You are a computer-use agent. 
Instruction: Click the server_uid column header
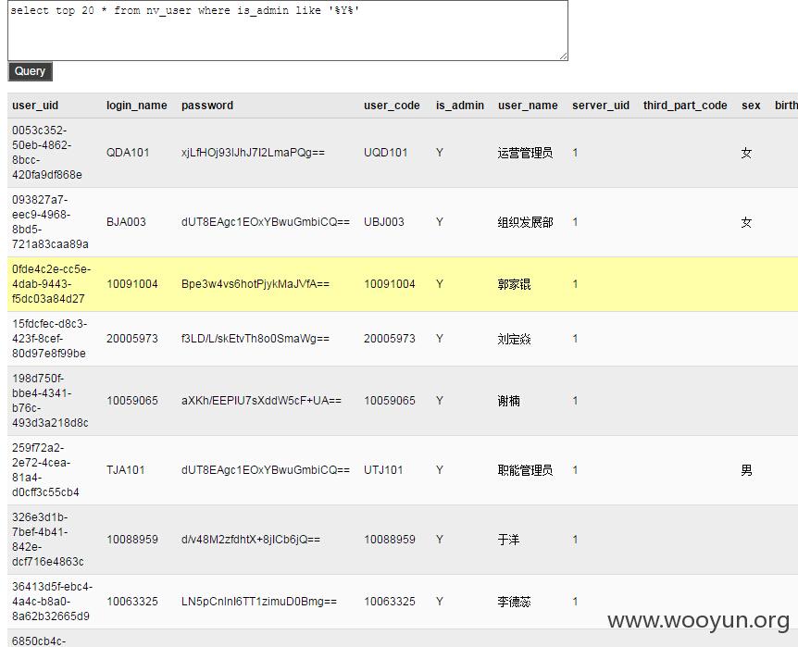[601, 106]
